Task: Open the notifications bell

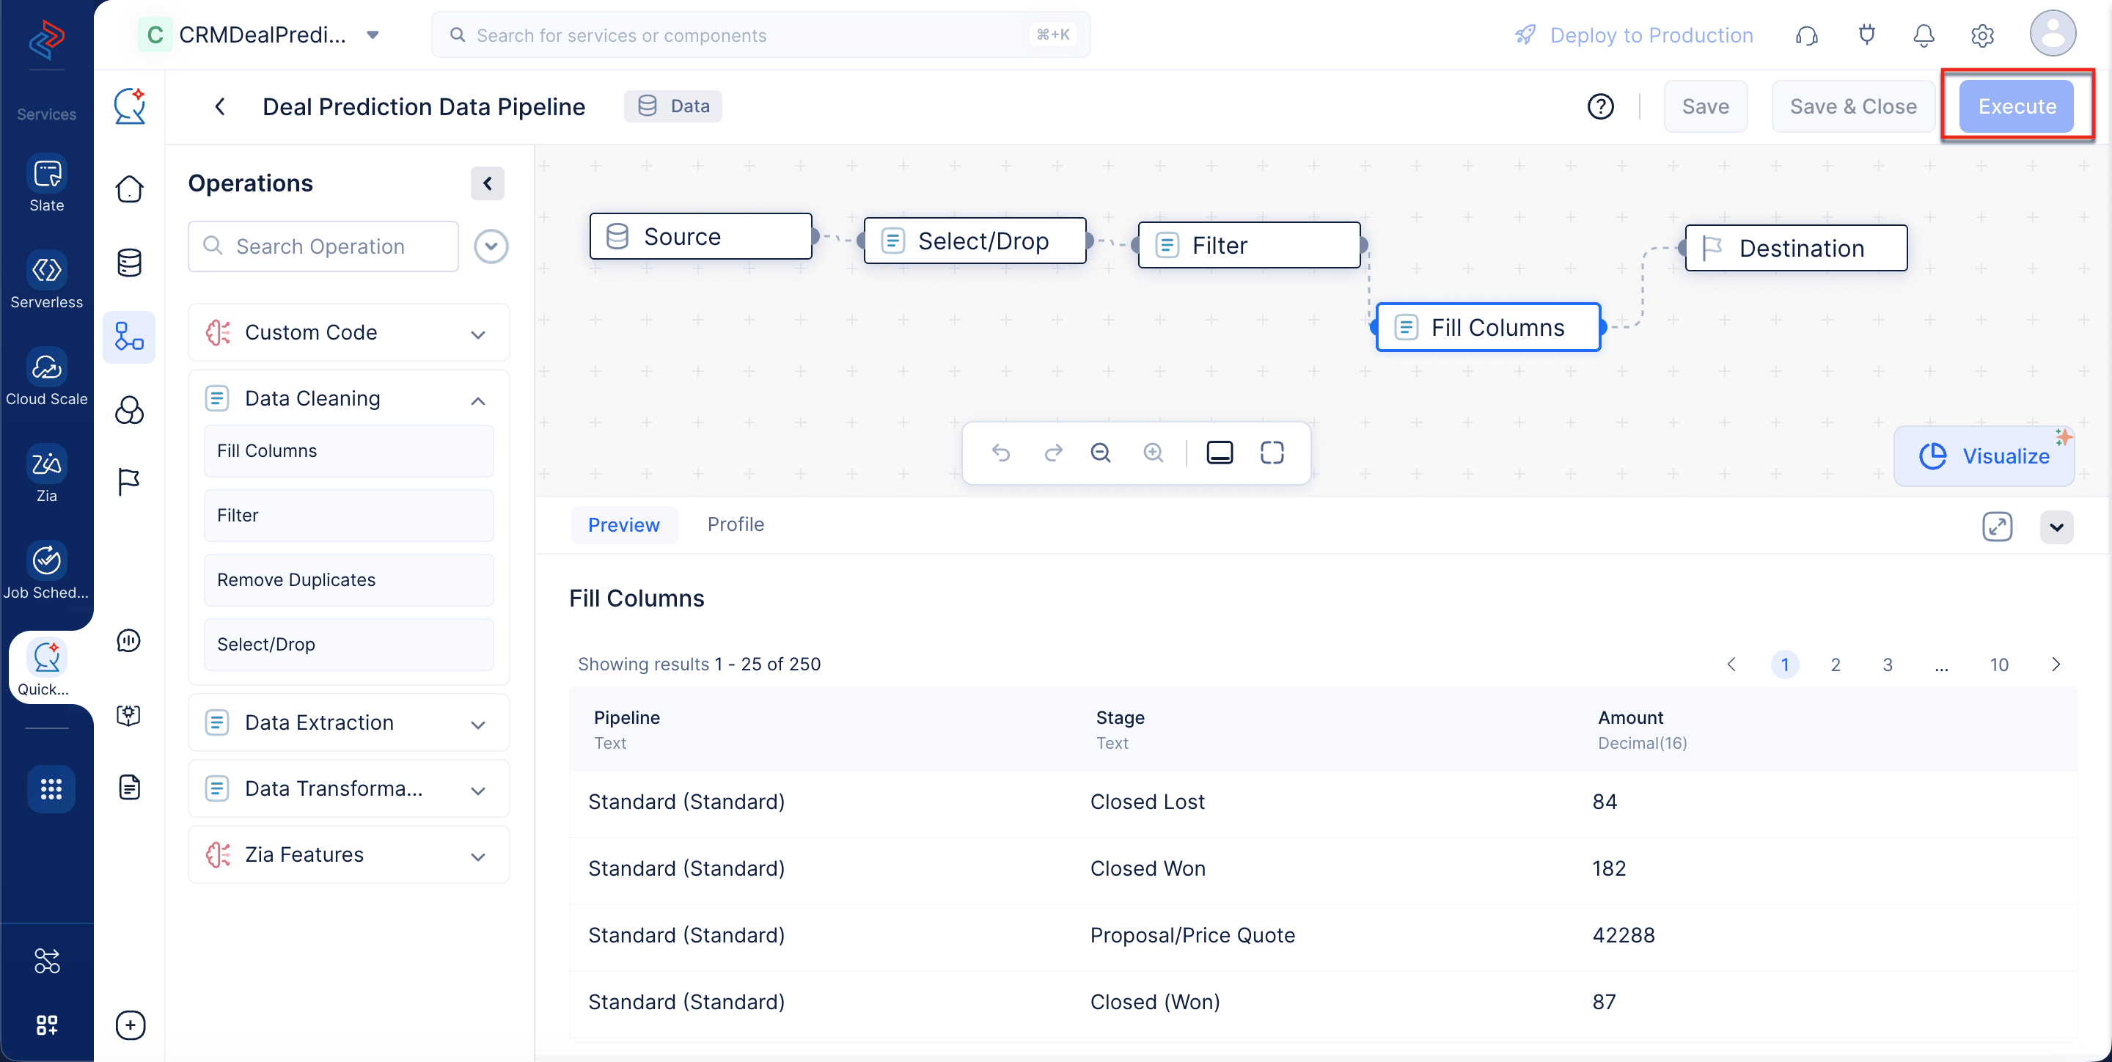Action: (1924, 35)
